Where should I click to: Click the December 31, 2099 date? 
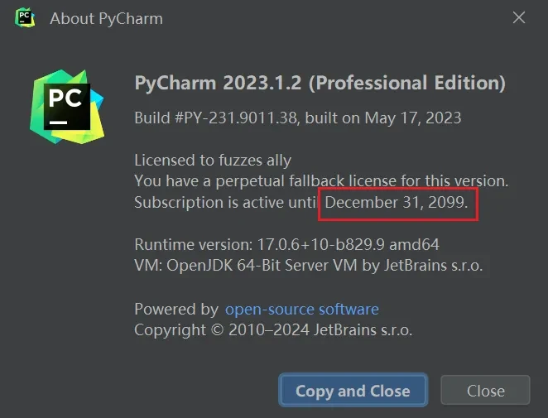pos(397,202)
